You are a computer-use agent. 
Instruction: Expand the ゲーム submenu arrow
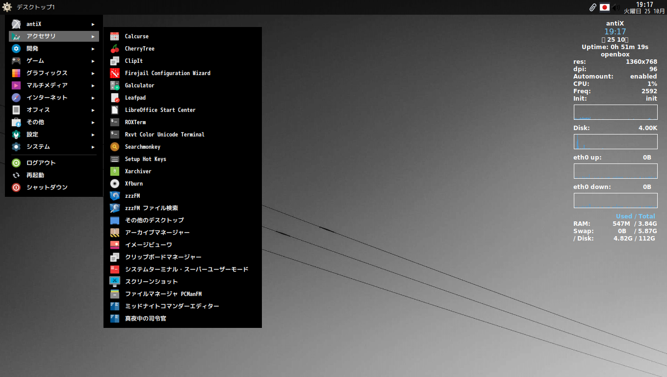93,61
